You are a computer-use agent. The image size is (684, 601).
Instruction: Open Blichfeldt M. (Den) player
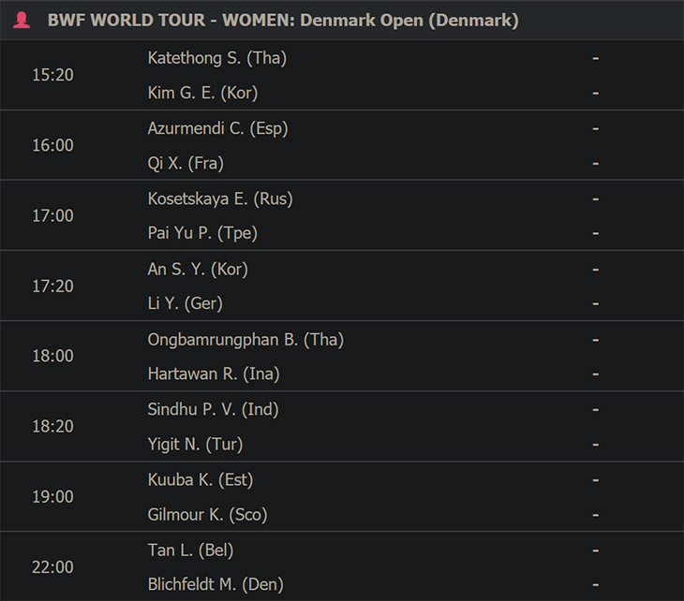click(x=216, y=584)
